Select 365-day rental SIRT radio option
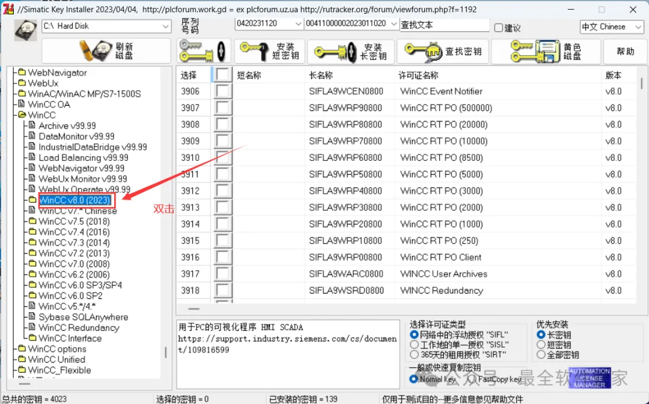649x404 pixels. (x=414, y=354)
